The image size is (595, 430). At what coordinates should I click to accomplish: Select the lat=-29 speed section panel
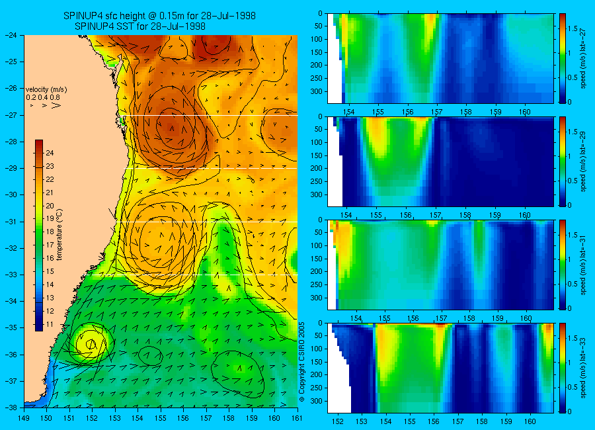(440, 161)
